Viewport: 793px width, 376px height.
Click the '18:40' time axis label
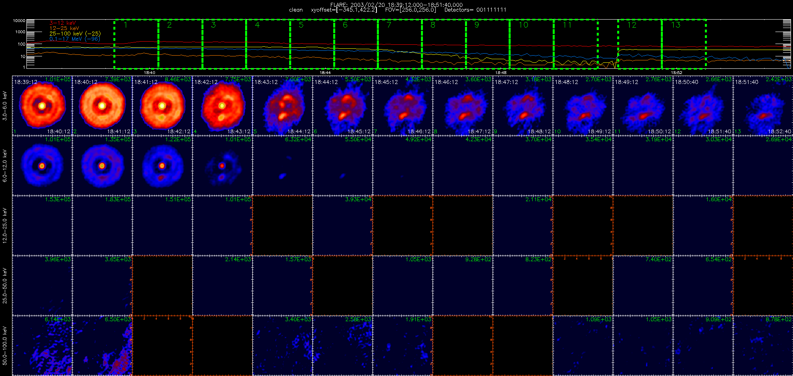(149, 73)
